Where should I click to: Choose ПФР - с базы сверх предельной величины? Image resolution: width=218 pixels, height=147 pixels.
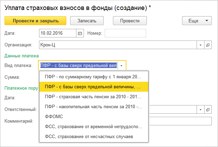point(93,87)
